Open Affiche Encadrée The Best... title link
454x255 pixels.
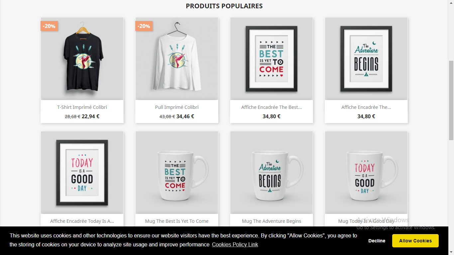click(272, 107)
